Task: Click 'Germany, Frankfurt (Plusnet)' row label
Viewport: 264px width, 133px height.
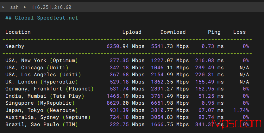Action: click(49, 89)
